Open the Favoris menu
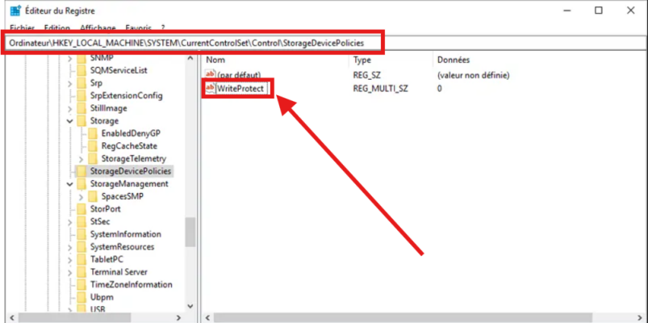Image resolution: width=648 pixels, height=323 pixels. [x=139, y=28]
